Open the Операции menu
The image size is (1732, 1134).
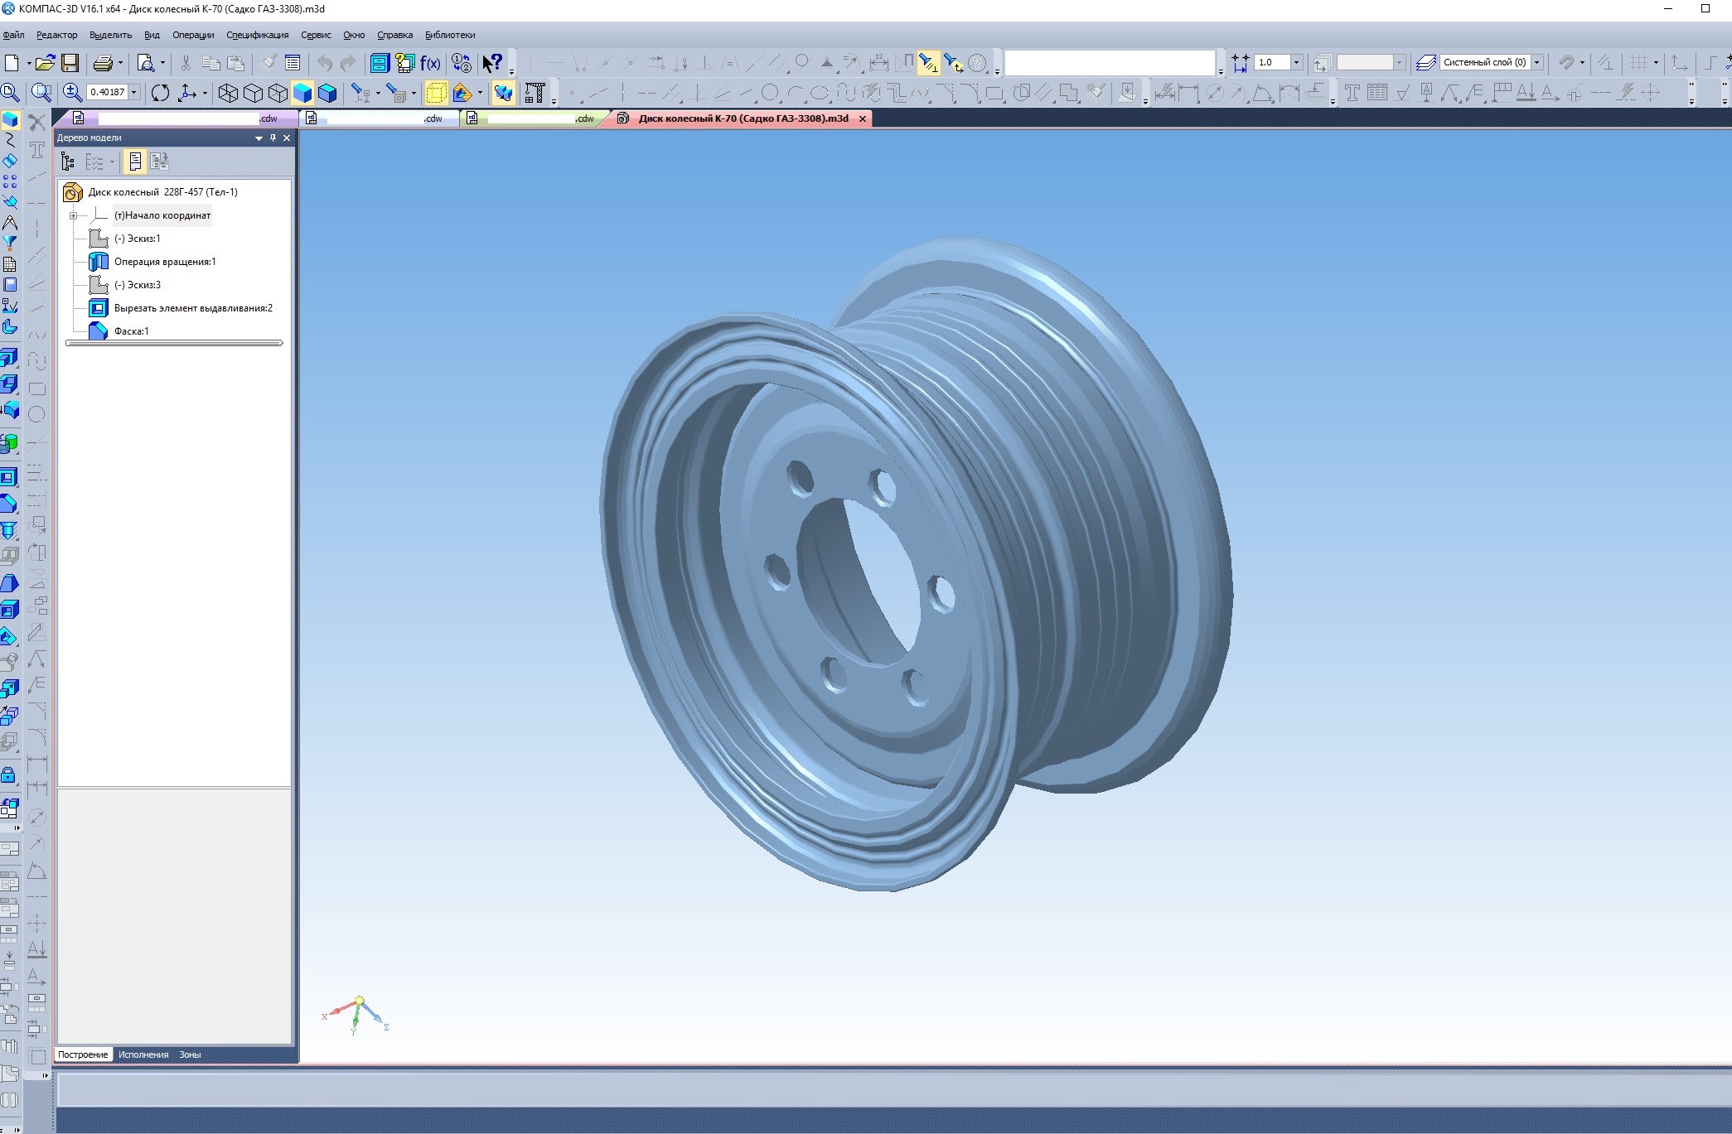(x=193, y=35)
